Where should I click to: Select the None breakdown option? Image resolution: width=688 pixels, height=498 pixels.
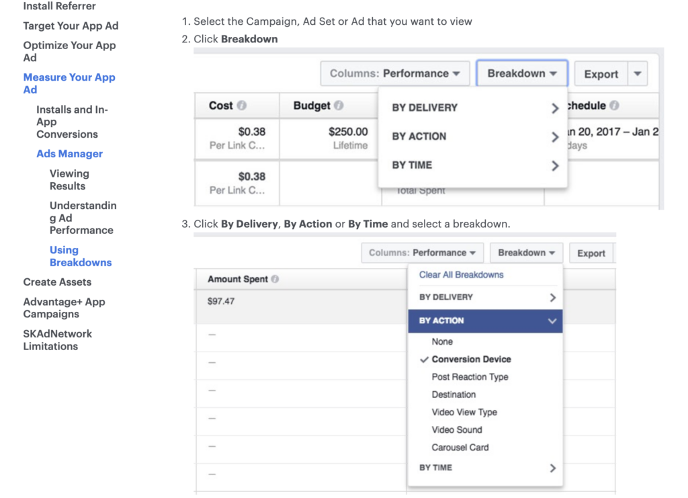[x=442, y=341]
